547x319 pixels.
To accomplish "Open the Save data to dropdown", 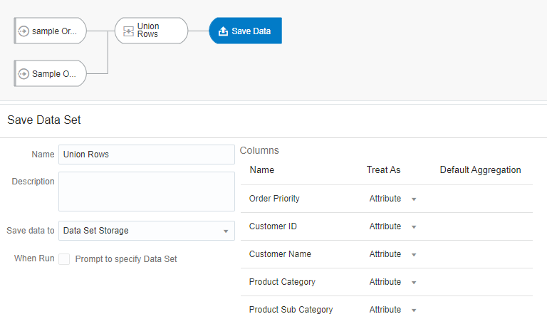I will click(146, 231).
